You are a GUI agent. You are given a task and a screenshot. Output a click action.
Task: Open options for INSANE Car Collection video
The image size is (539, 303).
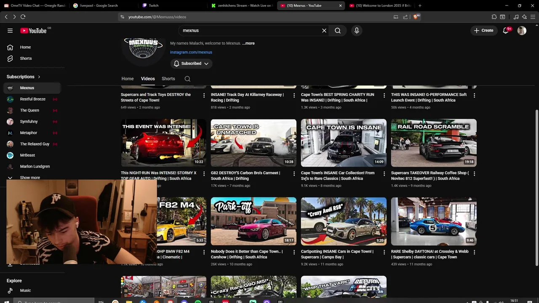click(x=384, y=174)
